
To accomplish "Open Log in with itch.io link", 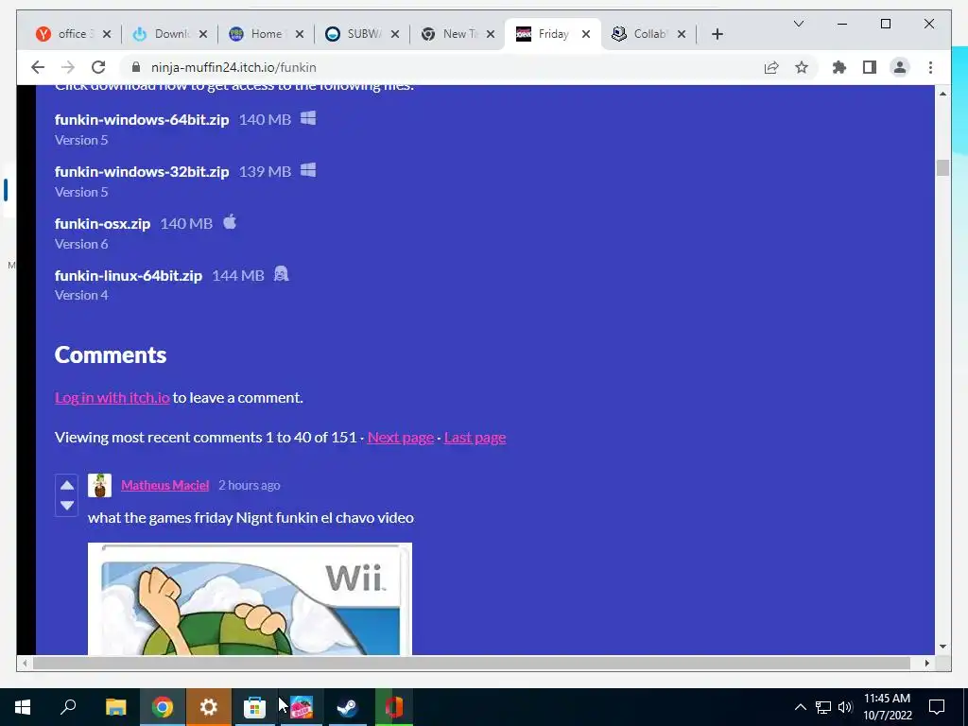I will point(112,398).
